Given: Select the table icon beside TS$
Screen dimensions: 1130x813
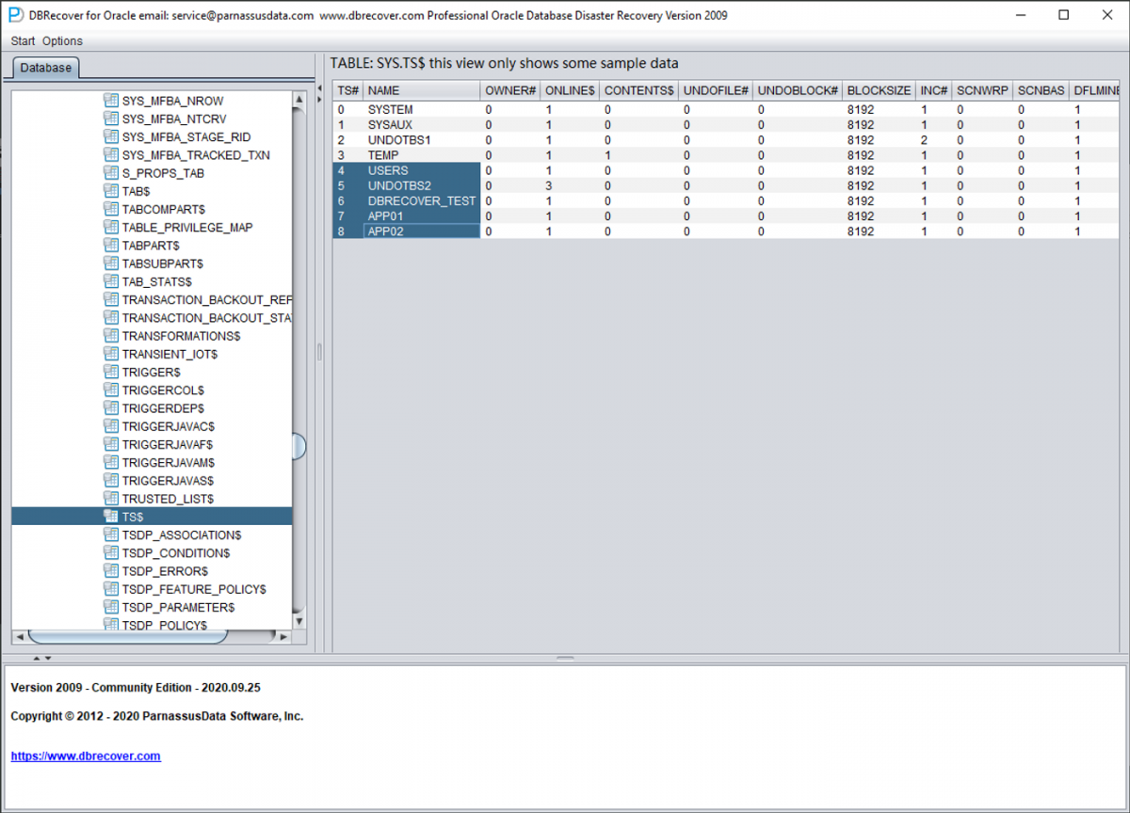Looking at the screenshot, I should (111, 516).
